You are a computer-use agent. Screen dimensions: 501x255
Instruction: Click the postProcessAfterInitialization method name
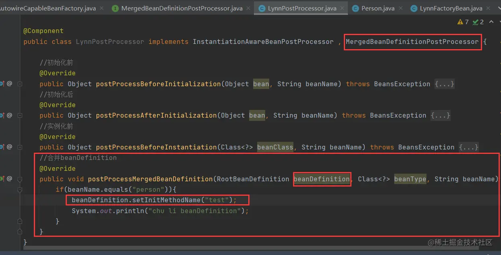point(156,115)
